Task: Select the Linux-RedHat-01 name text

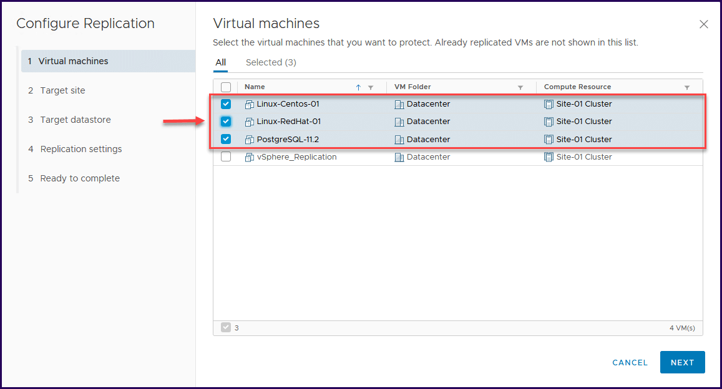Action: point(289,122)
